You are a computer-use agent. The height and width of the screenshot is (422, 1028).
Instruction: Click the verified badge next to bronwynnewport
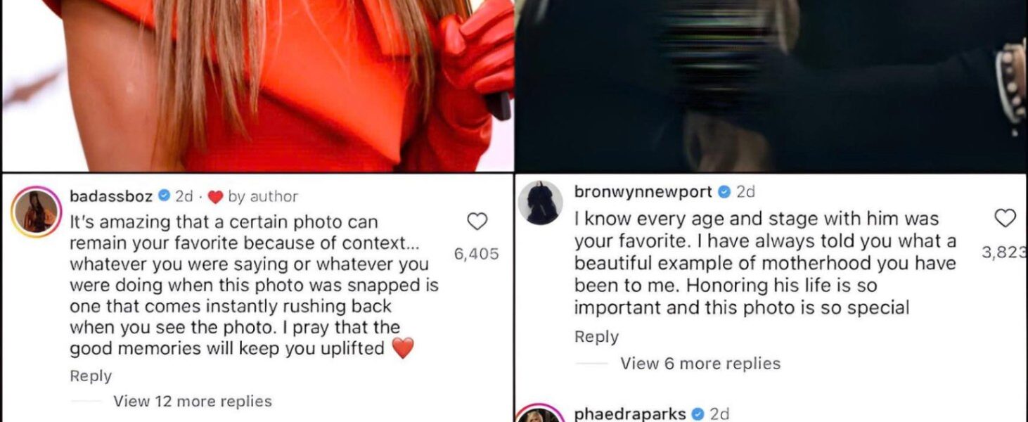pyautogui.click(x=724, y=191)
